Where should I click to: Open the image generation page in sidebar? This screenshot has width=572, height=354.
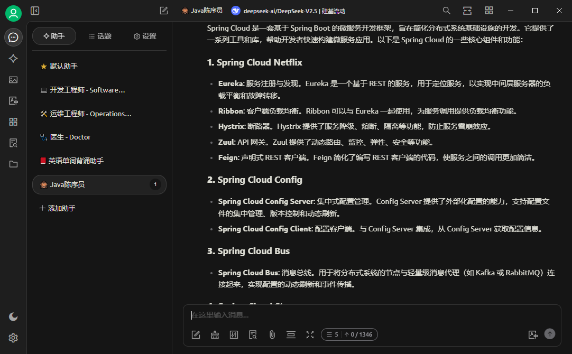point(13,80)
